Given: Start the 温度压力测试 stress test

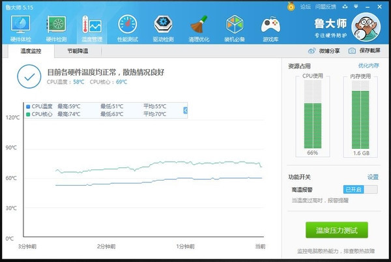Looking at the screenshot, I should [337, 230].
